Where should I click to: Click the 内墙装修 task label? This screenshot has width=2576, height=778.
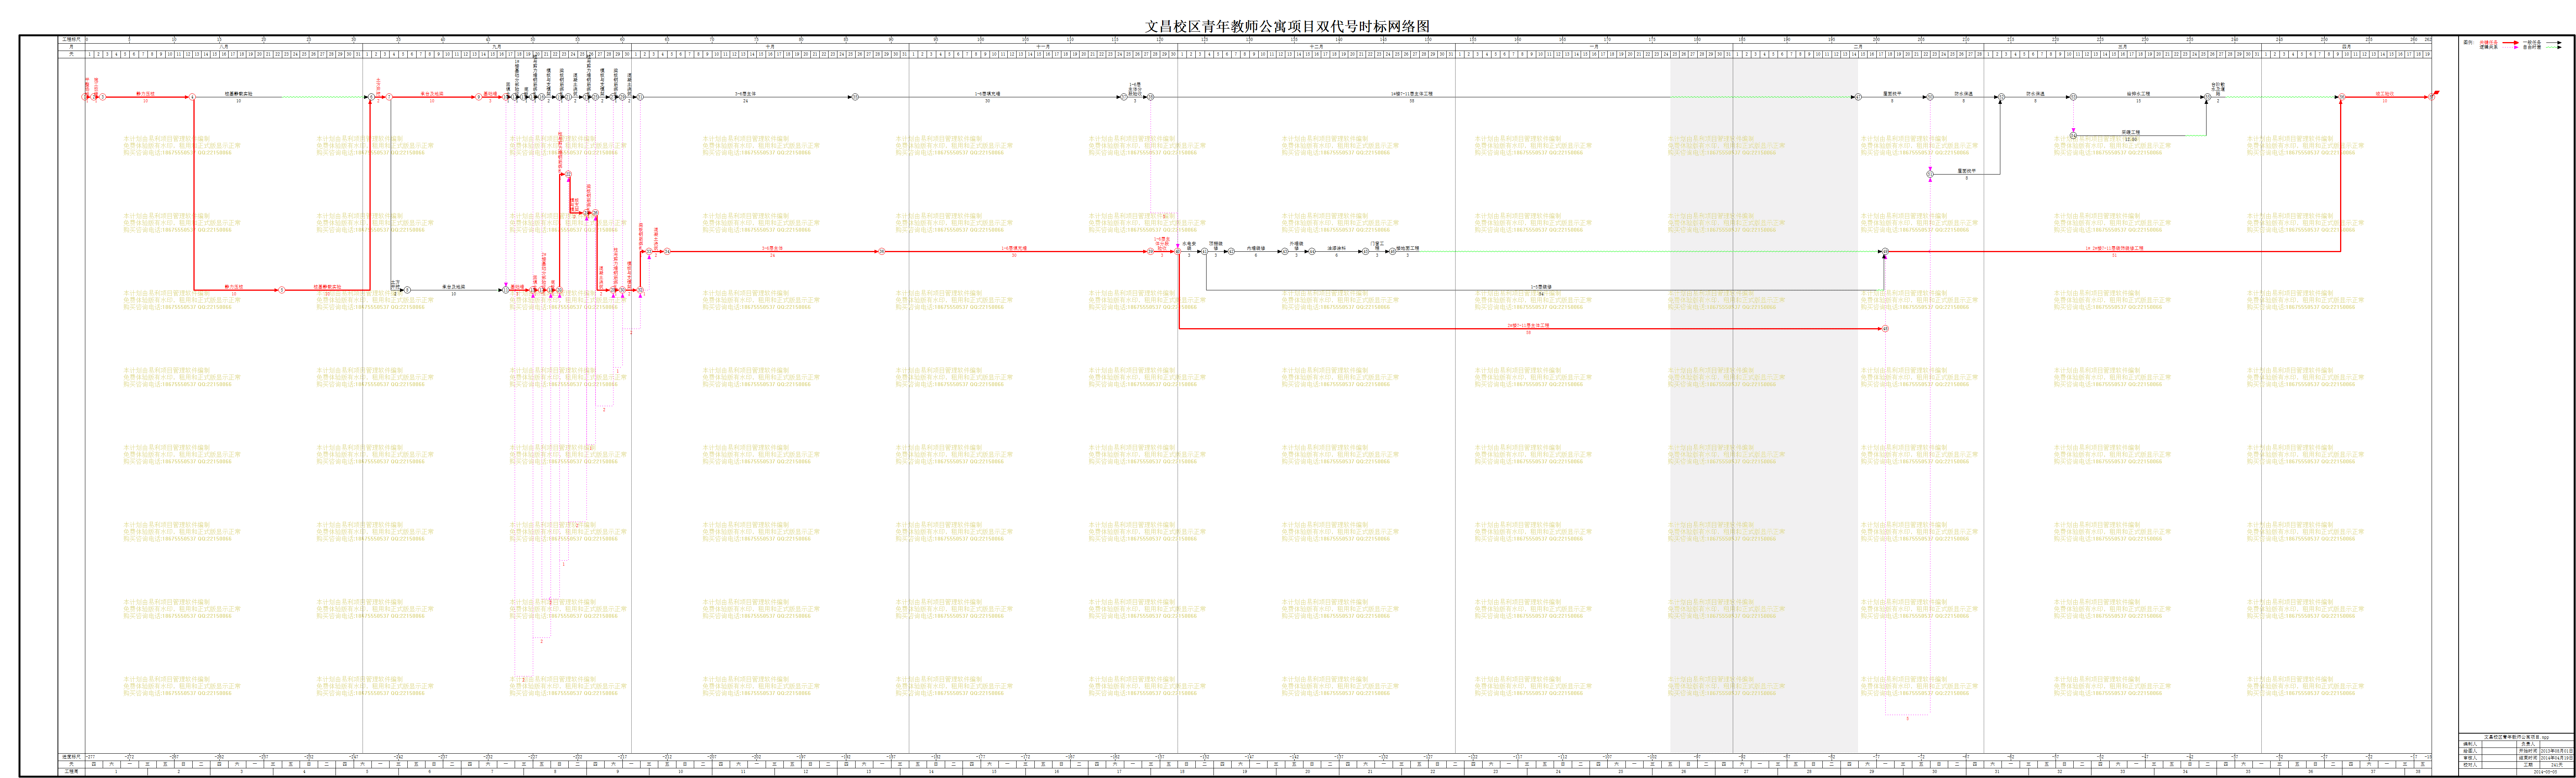(x=1255, y=248)
